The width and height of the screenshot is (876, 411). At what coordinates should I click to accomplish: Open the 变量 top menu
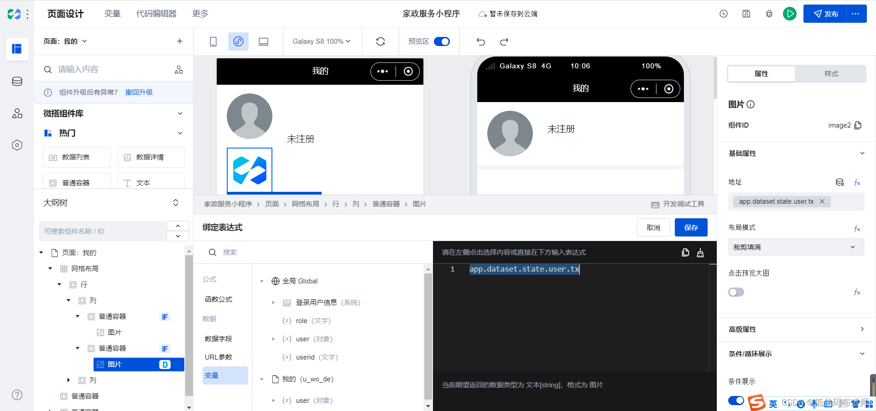click(112, 14)
